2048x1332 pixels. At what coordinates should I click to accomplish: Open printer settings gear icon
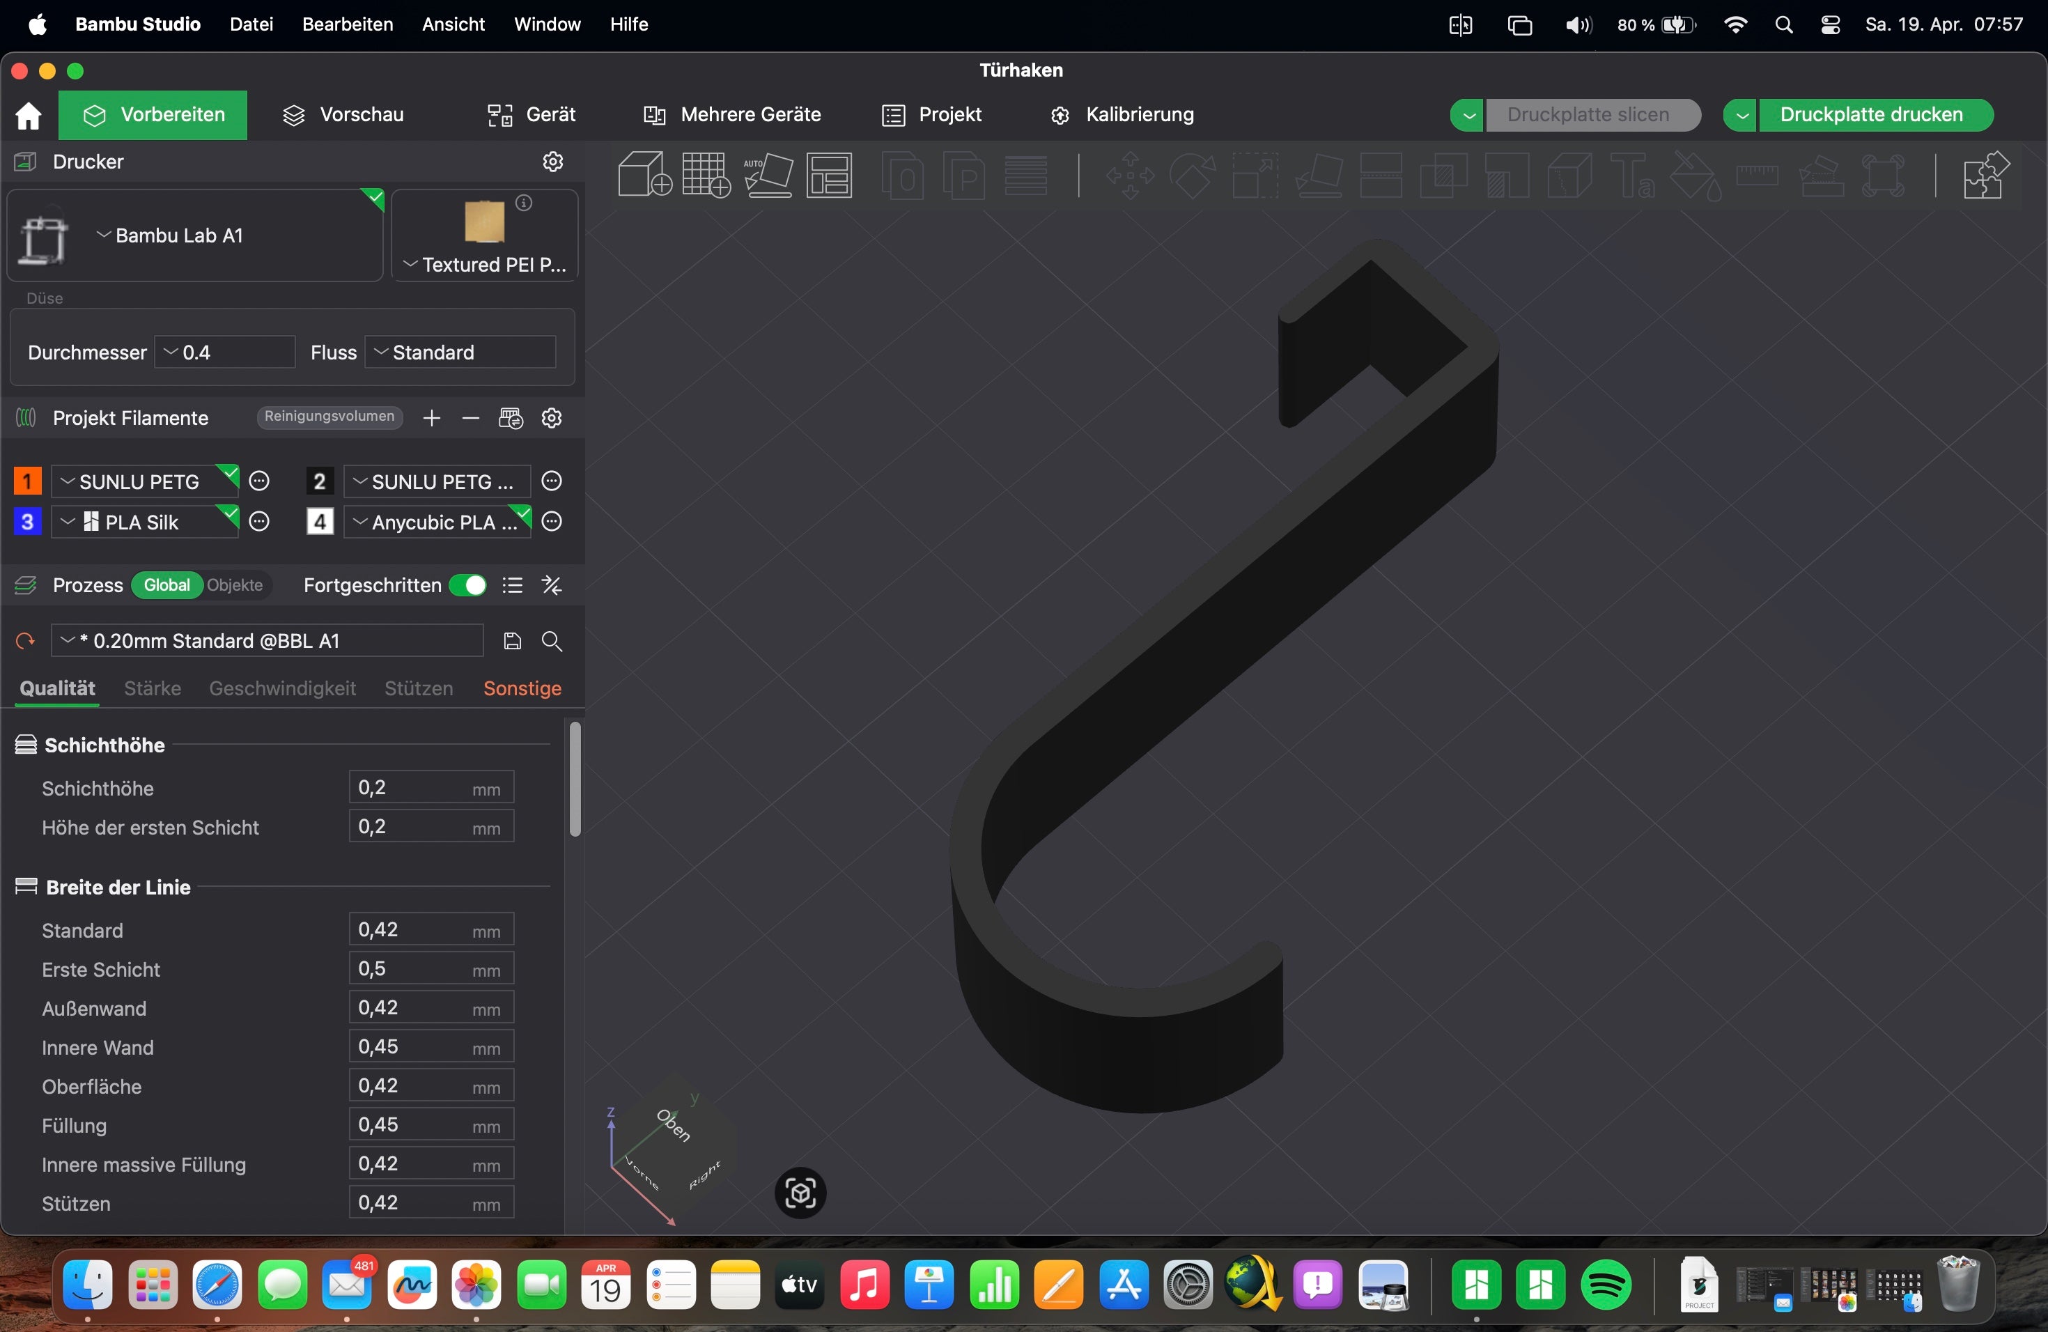pos(553,162)
